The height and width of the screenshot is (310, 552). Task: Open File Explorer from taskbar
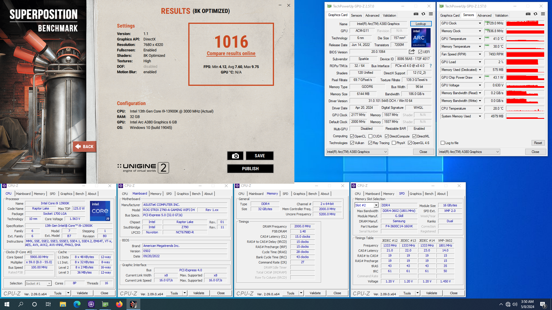click(63, 304)
